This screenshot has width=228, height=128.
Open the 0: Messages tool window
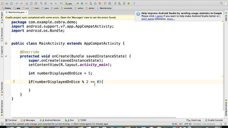click(28, 120)
